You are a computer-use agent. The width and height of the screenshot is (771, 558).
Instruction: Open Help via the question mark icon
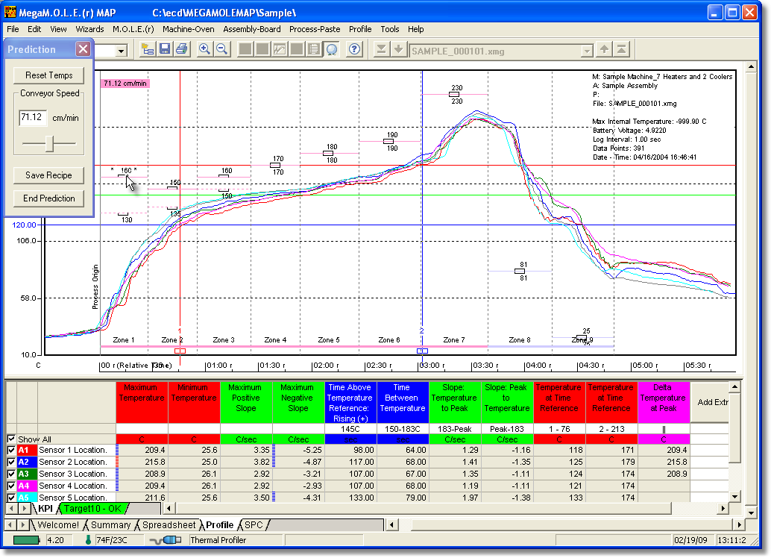coord(354,49)
